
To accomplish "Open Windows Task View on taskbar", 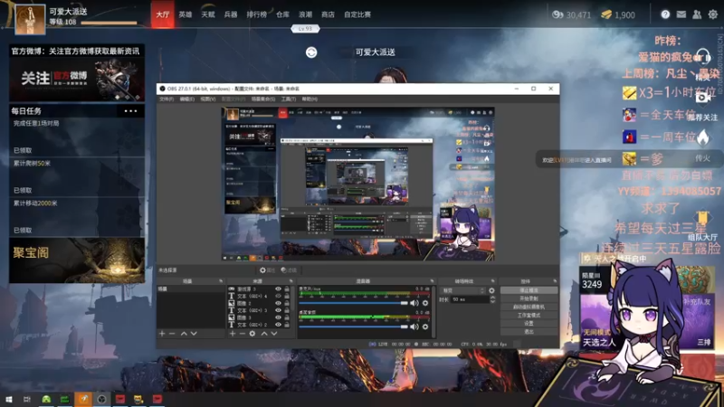I will click(x=27, y=399).
